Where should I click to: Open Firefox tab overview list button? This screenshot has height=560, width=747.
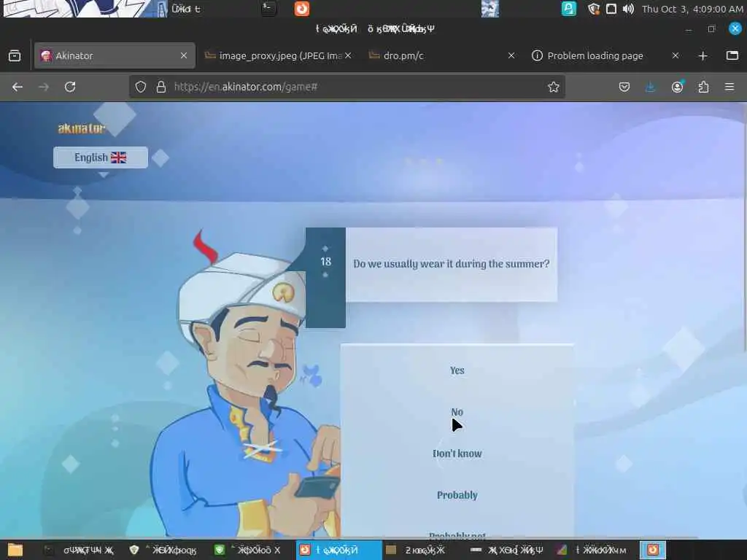coord(15,55)
